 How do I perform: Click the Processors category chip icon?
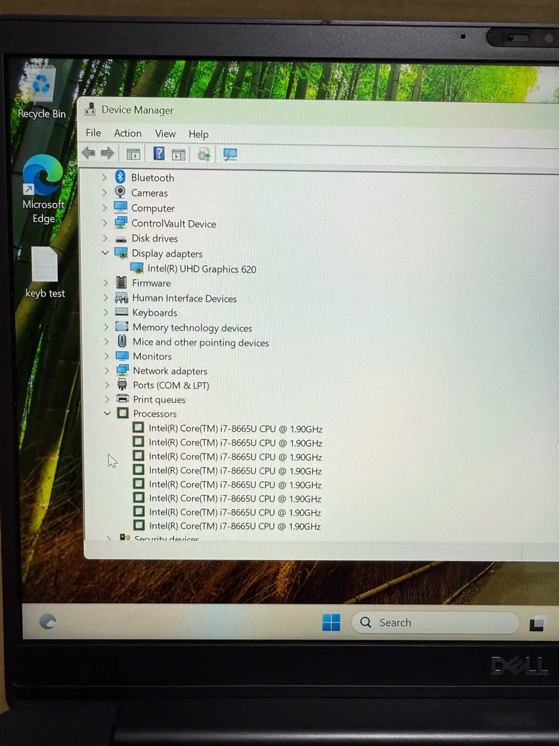(x=123, y=413)
